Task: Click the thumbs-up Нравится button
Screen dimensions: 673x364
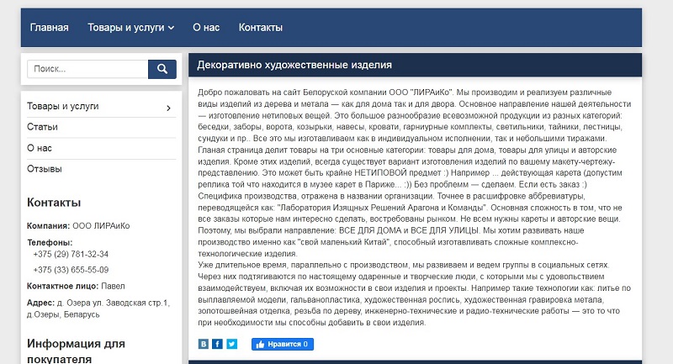Action: click(283, 344)
